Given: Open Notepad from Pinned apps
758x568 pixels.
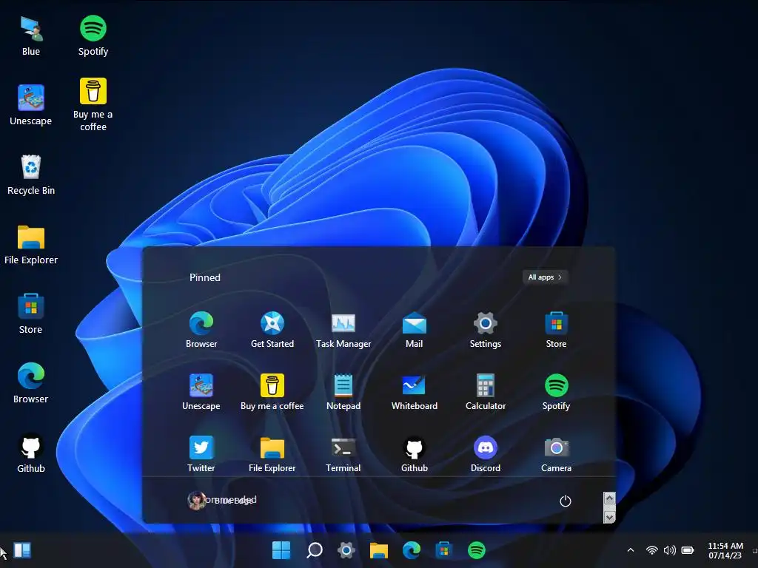Looking at the screenshot, I should tap(343, 392).
